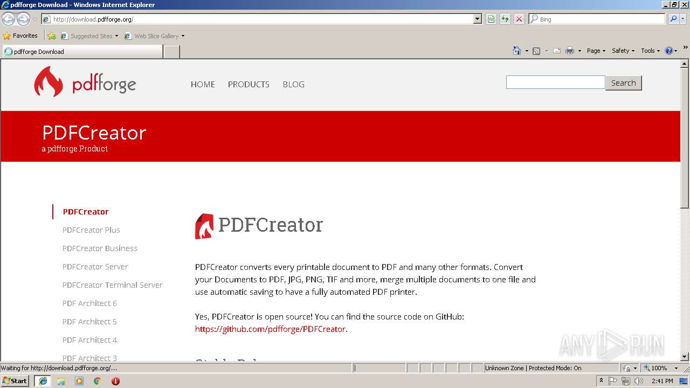The height and width of the screenshot is (388, 690).
Task: Show hidden tray icons arrow
Action: 601,381
